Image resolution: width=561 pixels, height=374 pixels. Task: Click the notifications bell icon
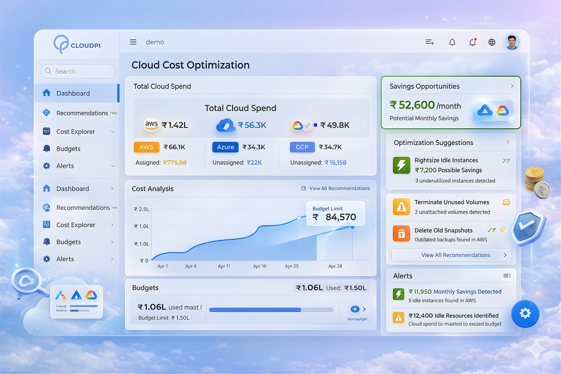[x=452, y=42]
